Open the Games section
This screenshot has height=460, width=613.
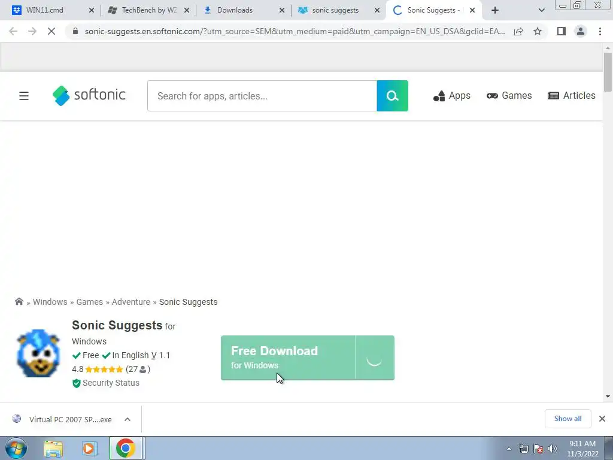509,96
